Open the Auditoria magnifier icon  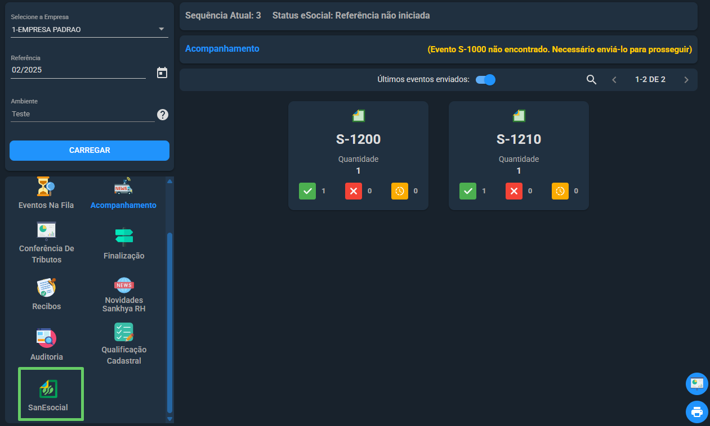pos(46,338)
